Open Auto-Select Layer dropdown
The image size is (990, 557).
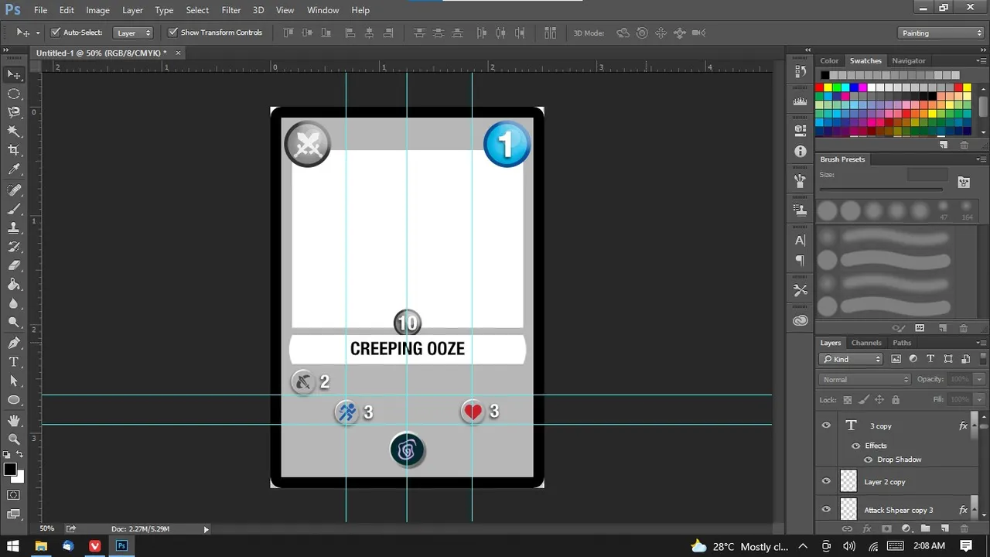133,32
